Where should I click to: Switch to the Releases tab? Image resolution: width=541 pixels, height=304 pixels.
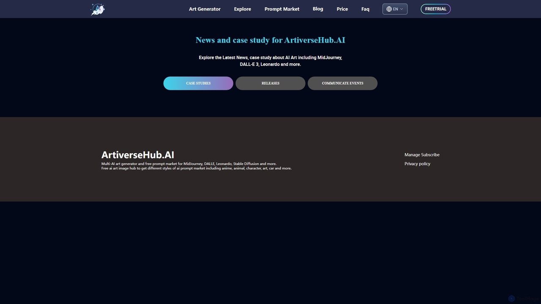pyautogui.click(x=270, y=83)
